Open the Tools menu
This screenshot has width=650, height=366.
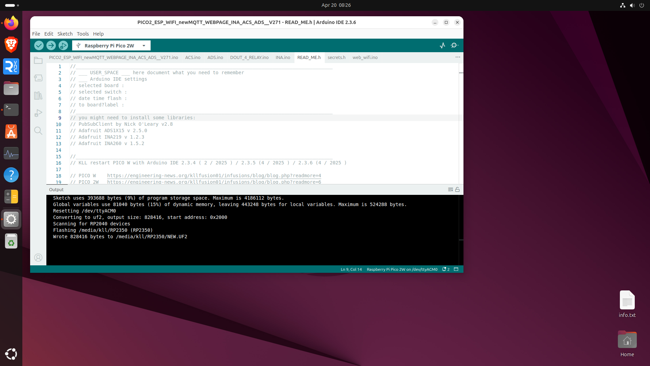point(83,34)
